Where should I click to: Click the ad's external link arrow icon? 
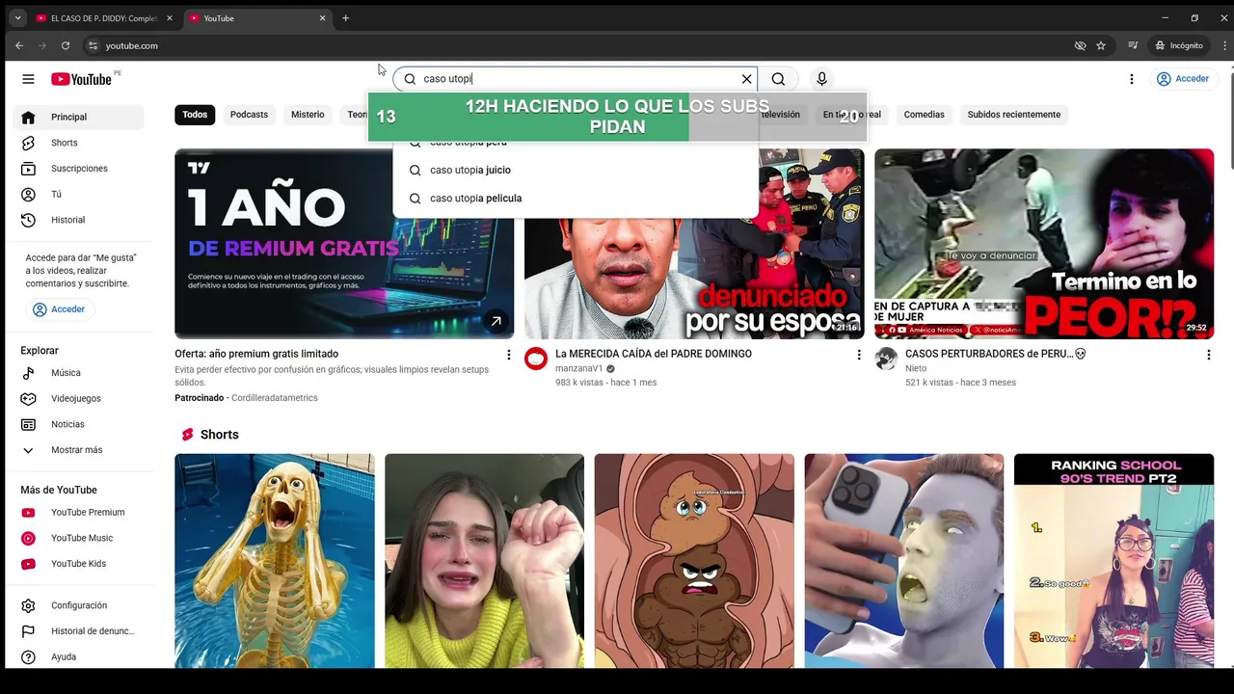coord(496,321)
